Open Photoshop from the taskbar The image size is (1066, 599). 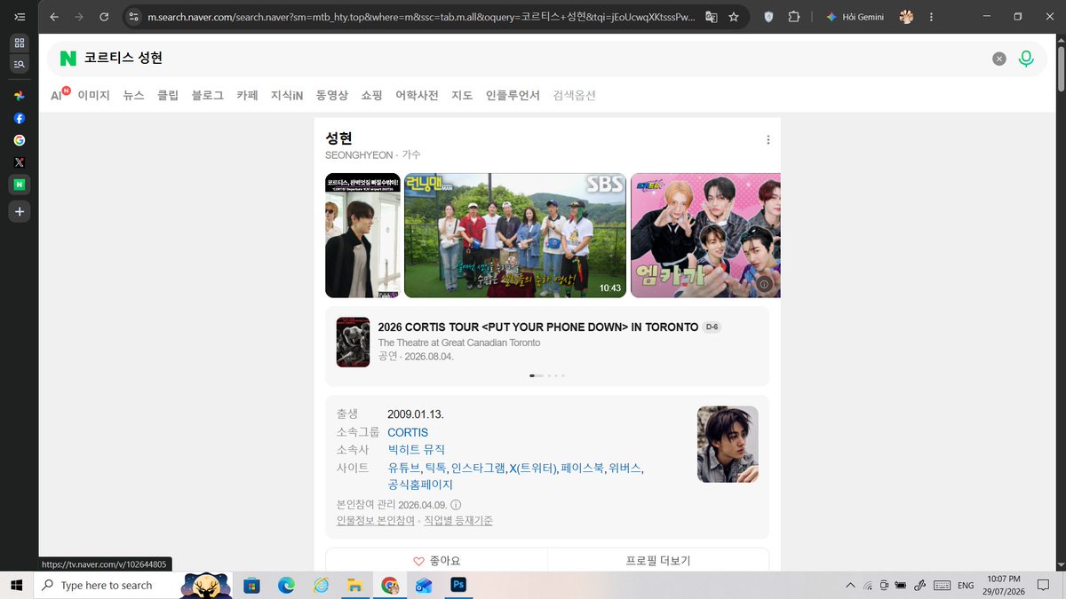tap(459, 585)
